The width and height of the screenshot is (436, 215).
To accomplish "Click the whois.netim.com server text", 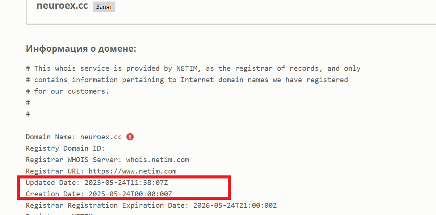I will pos(158,160).
